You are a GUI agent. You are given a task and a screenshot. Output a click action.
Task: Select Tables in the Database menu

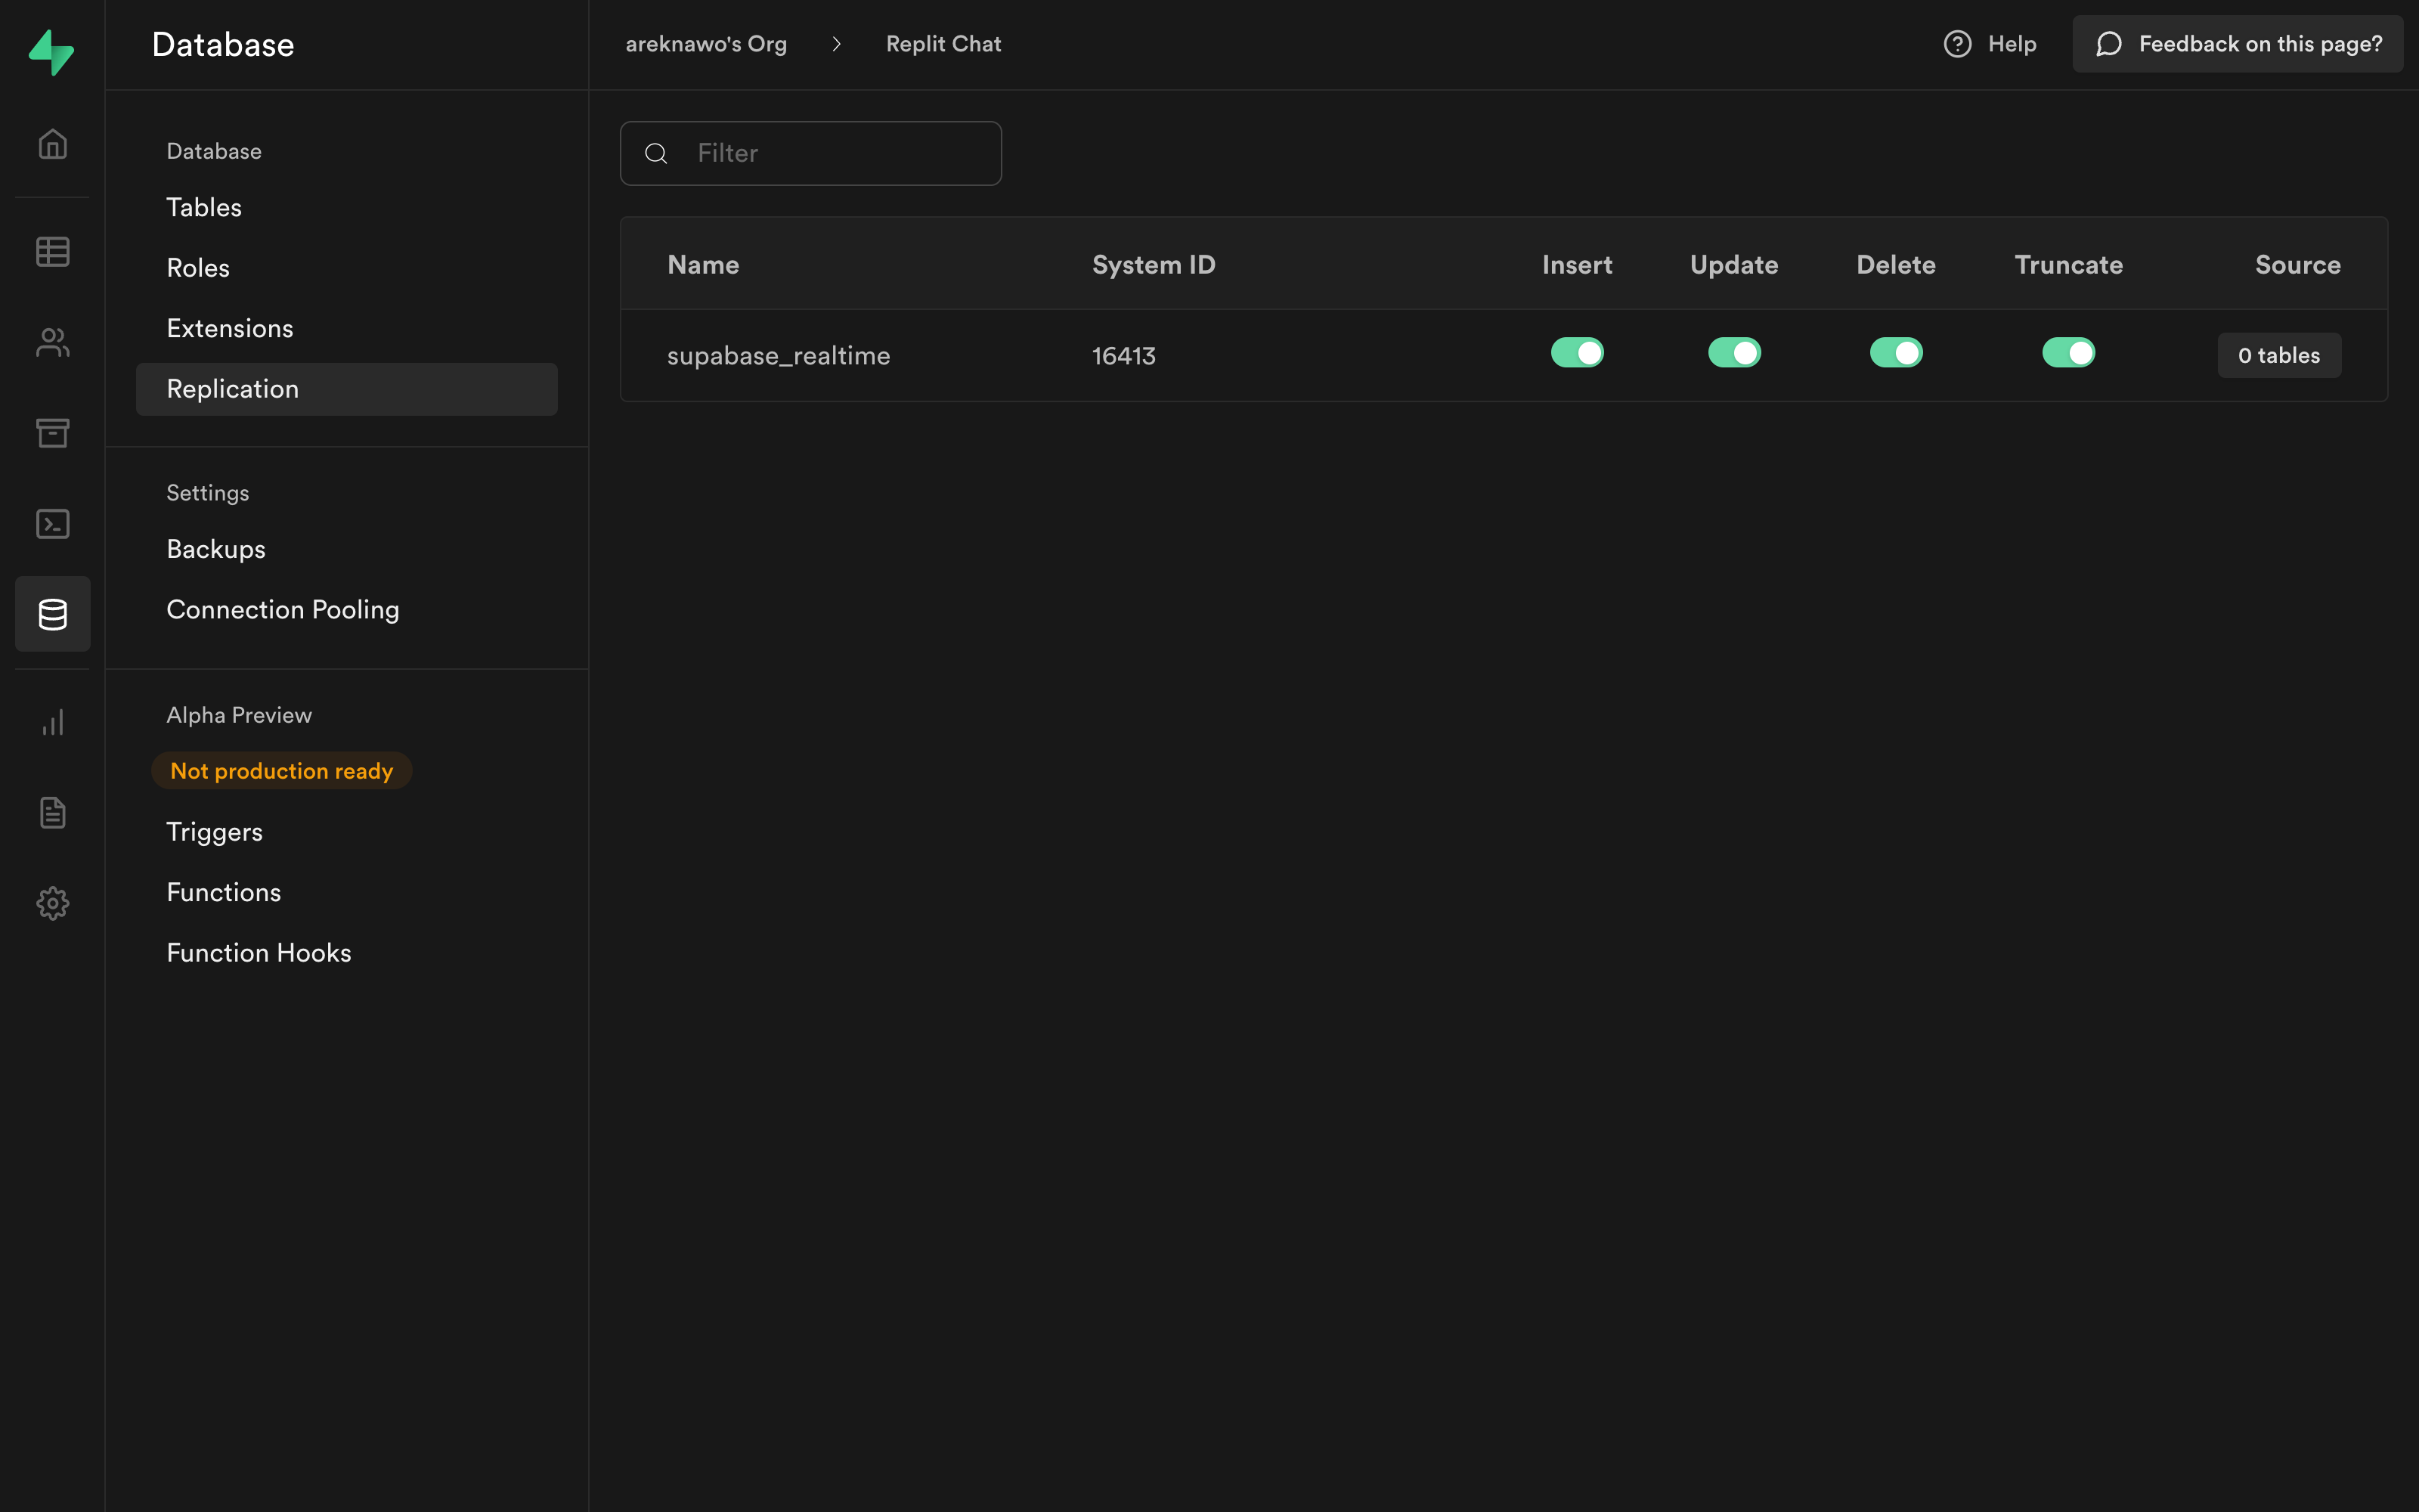[204, 207]
